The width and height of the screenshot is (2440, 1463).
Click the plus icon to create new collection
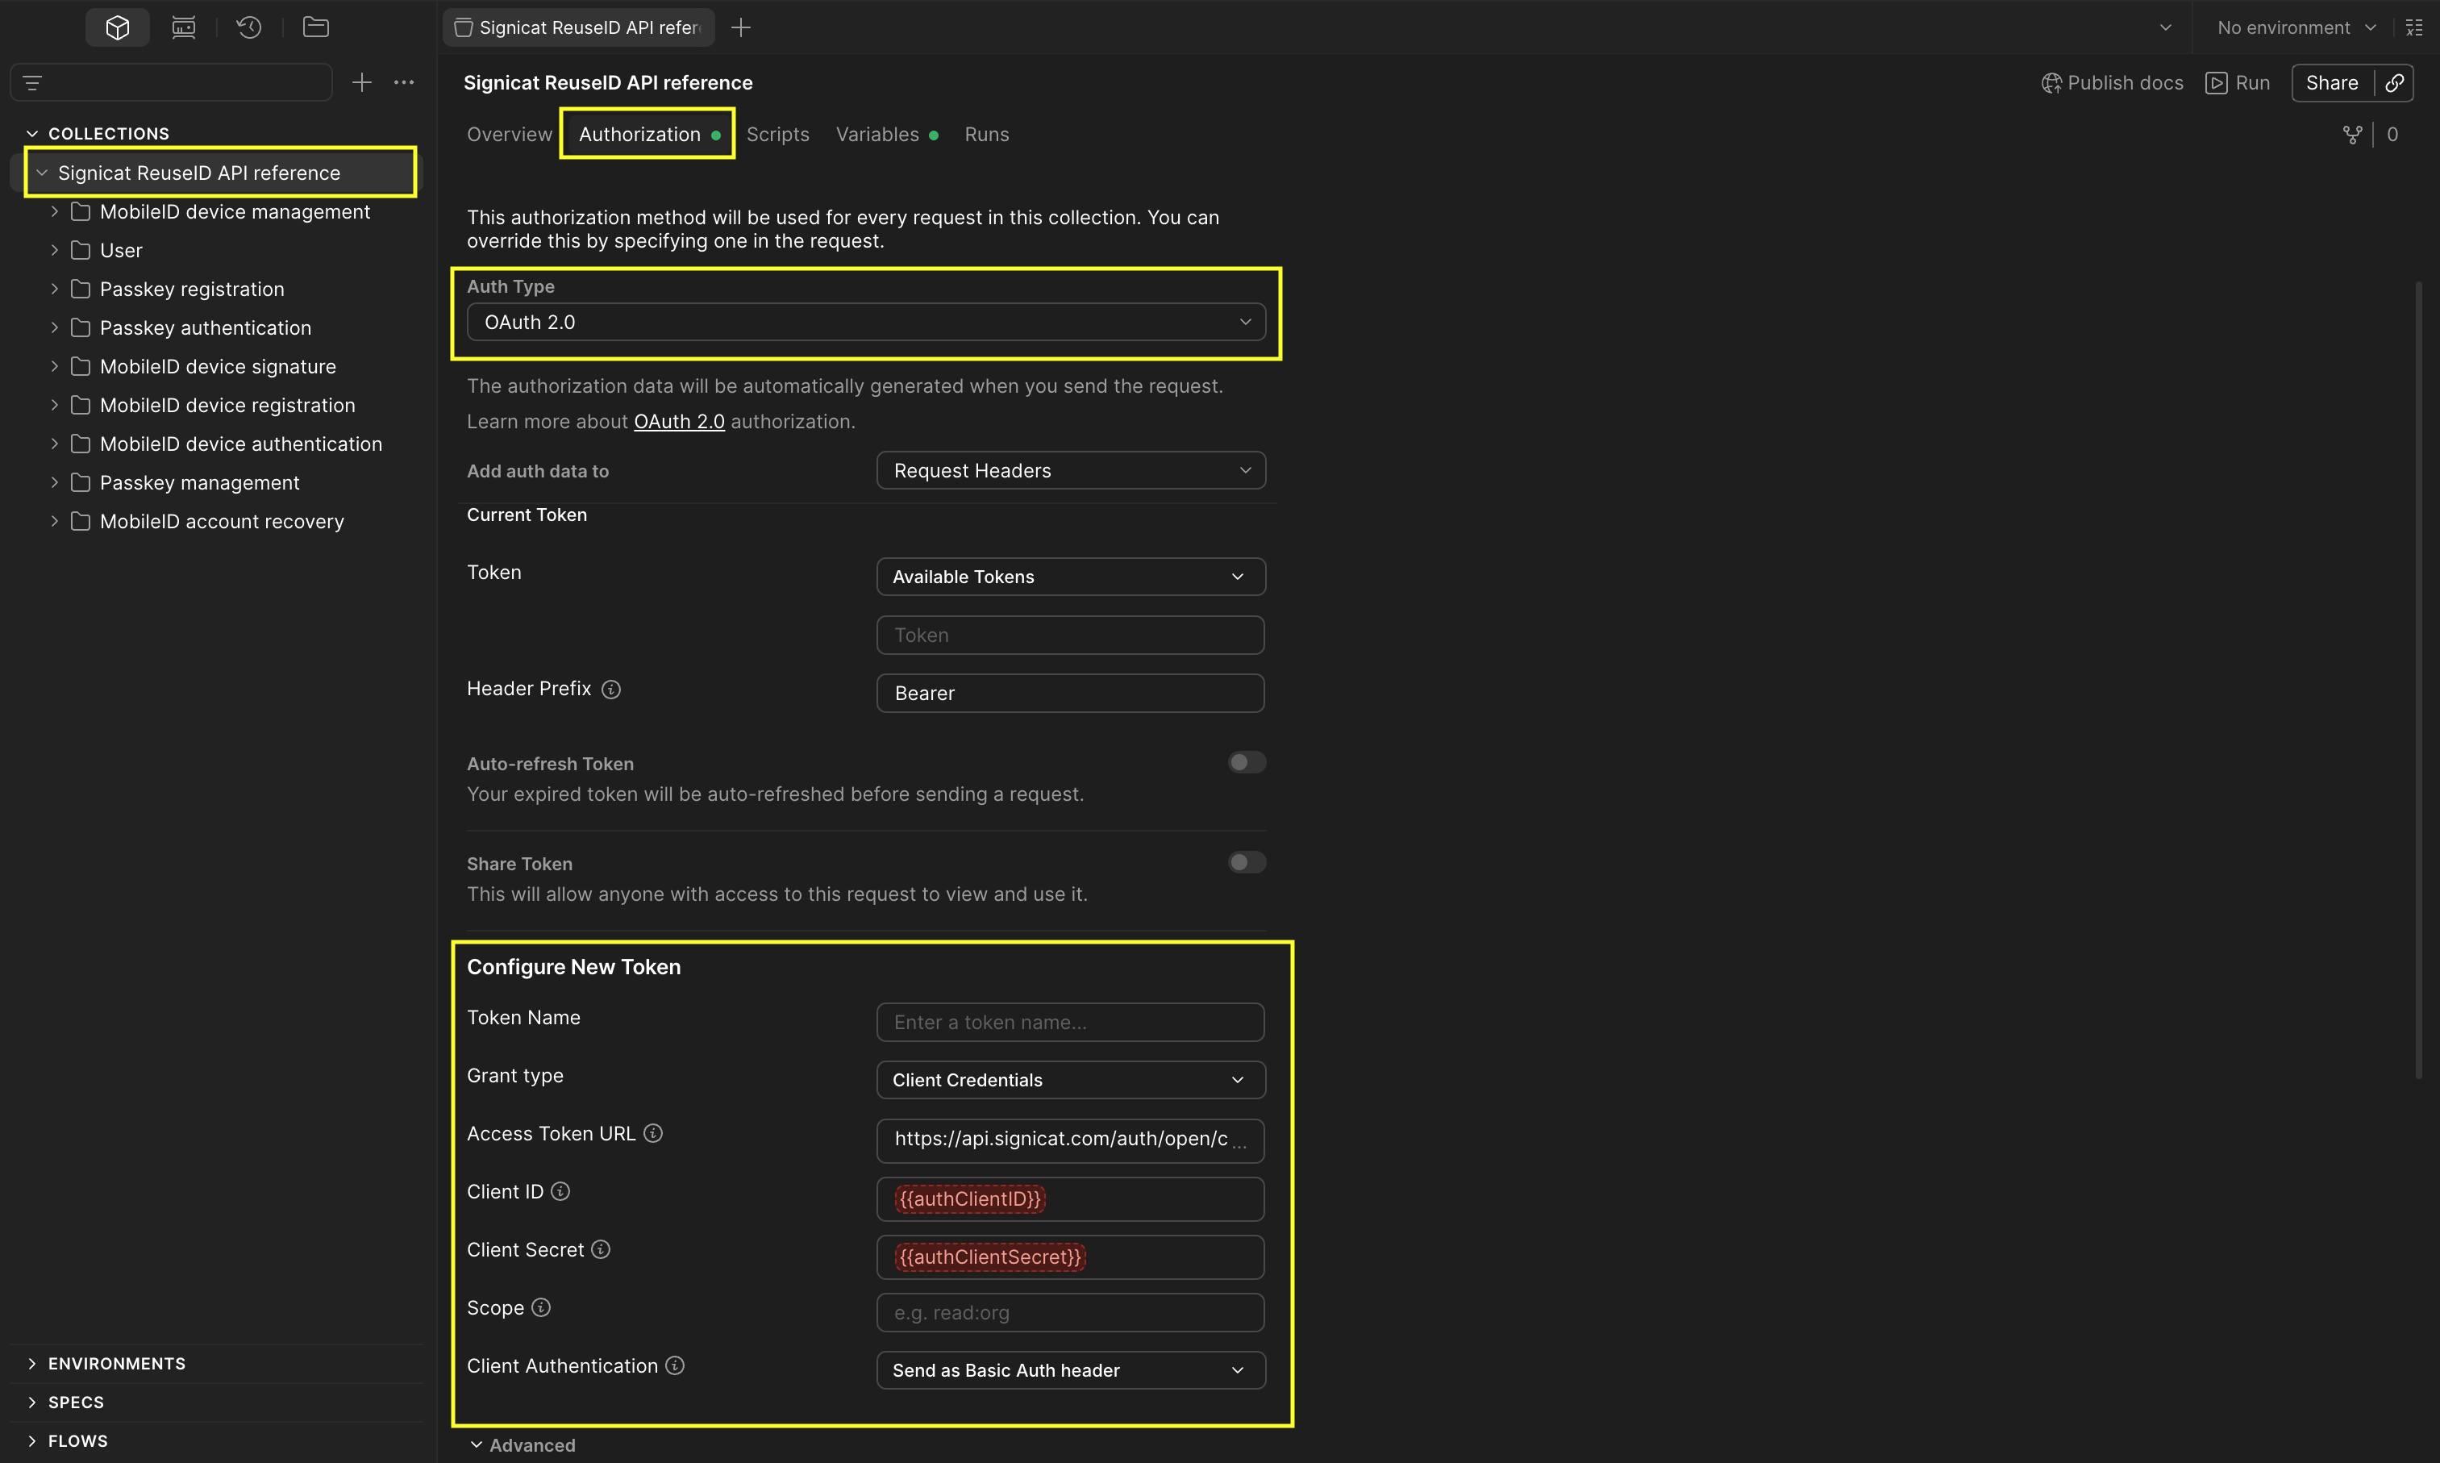pos(362,83)
